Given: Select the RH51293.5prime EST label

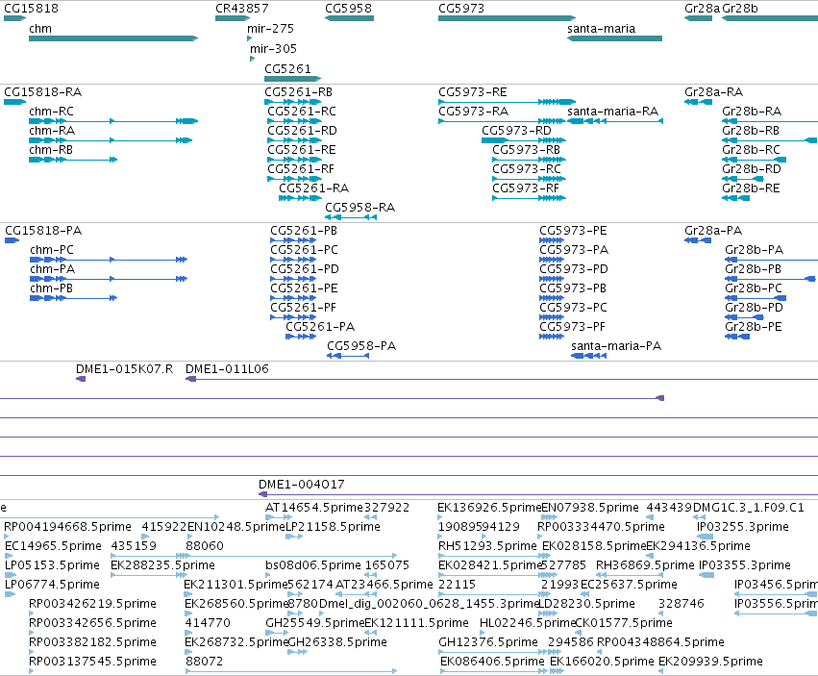Looking at the screenshot, I should (x=487, y=546).
